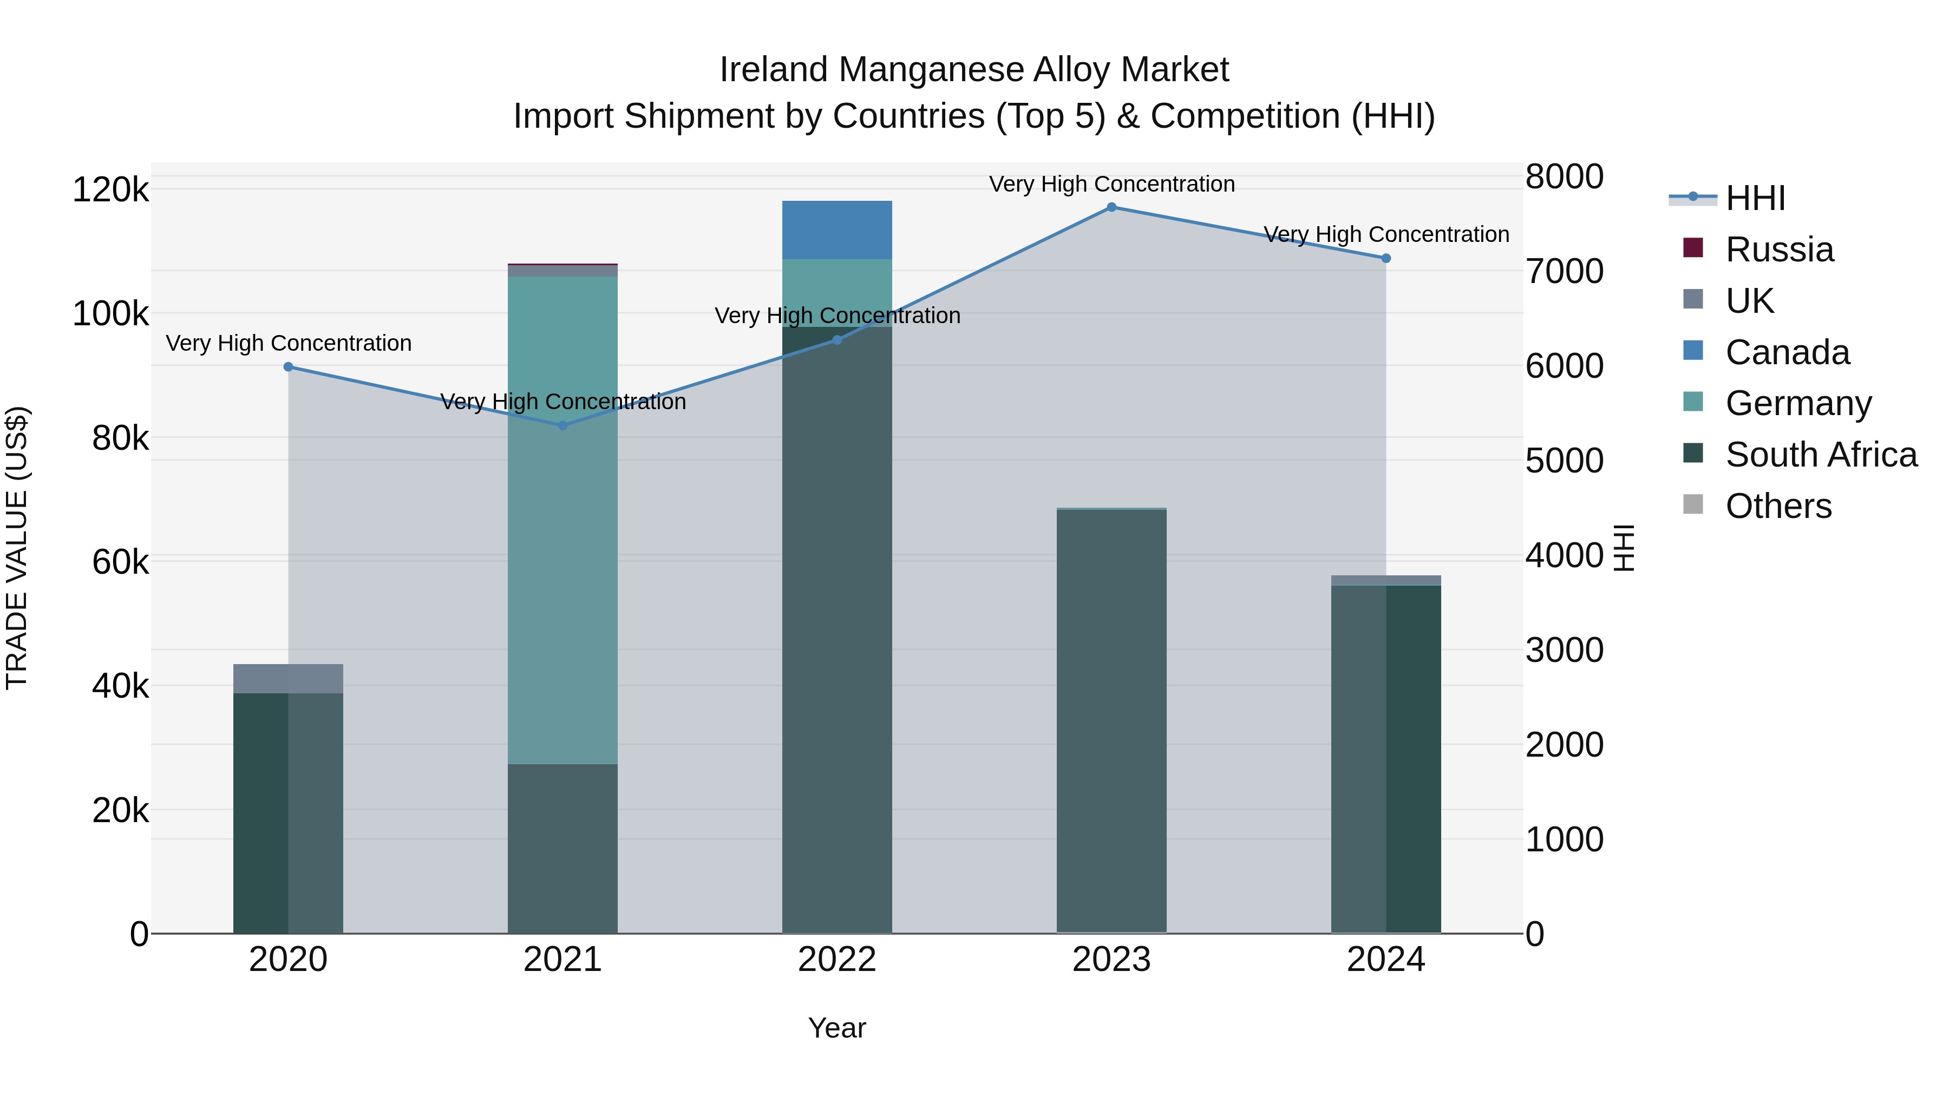Click the 'Year' axis title
The image size is (1949, 1096).
pyautogui.click(x=837, y=1029)
